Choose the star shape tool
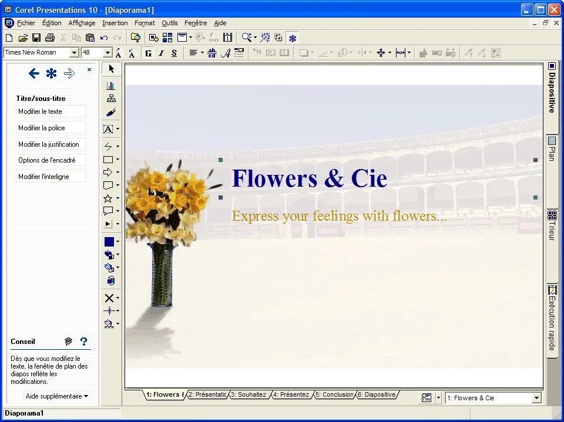Screen dimensions: 564x422 [109, 198]
